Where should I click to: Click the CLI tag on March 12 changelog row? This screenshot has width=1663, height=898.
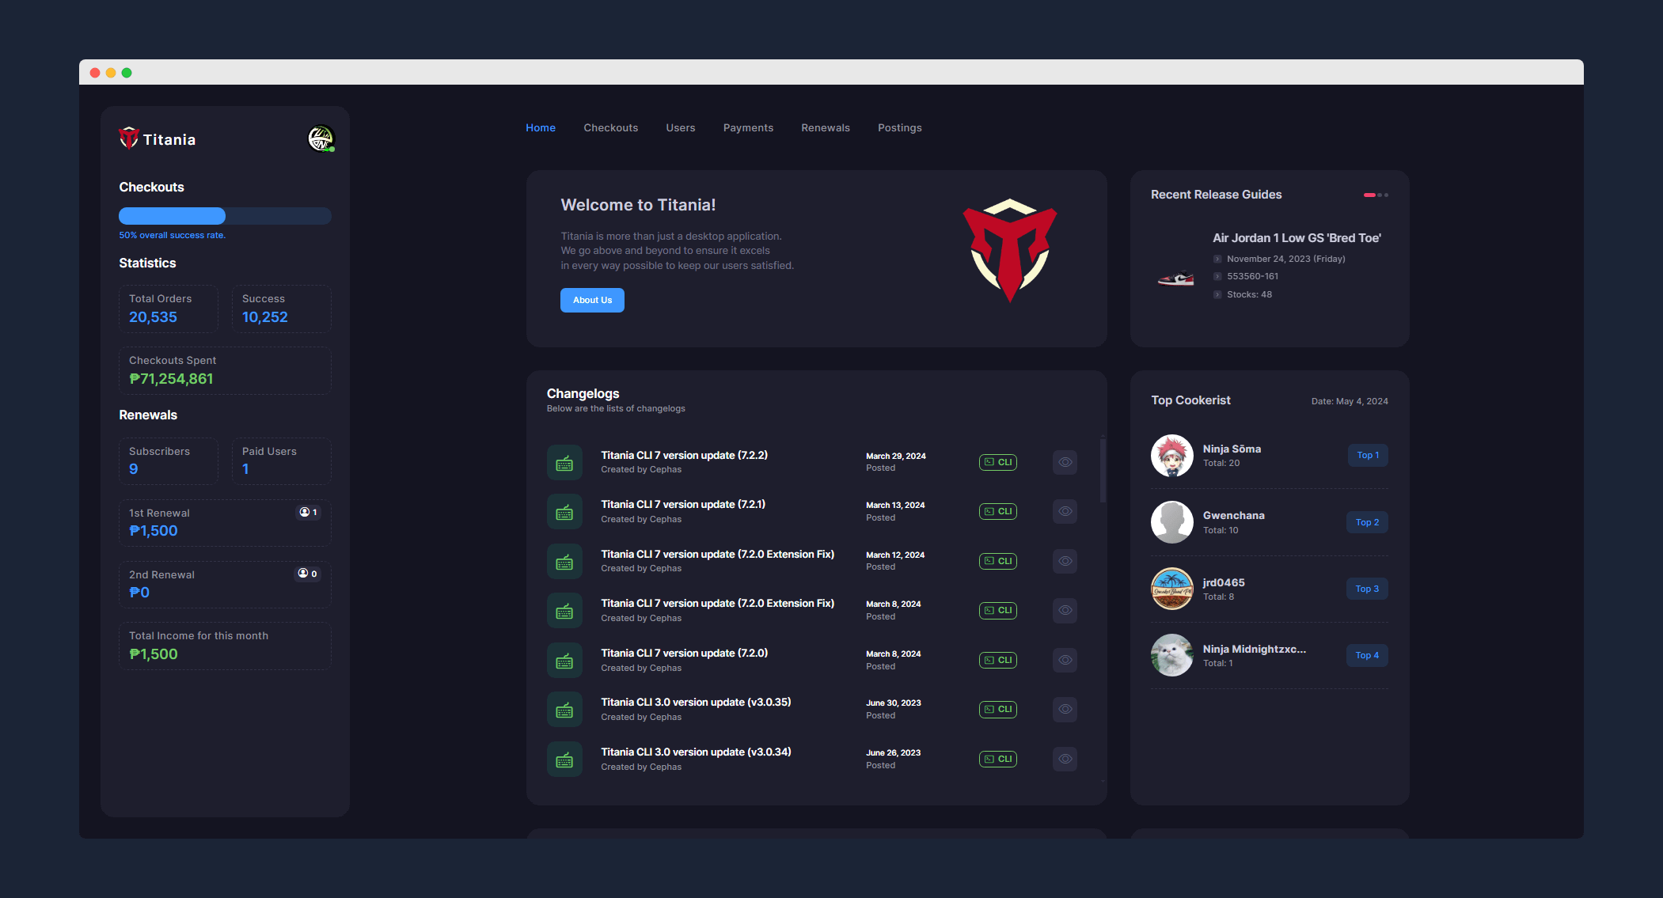998,561
